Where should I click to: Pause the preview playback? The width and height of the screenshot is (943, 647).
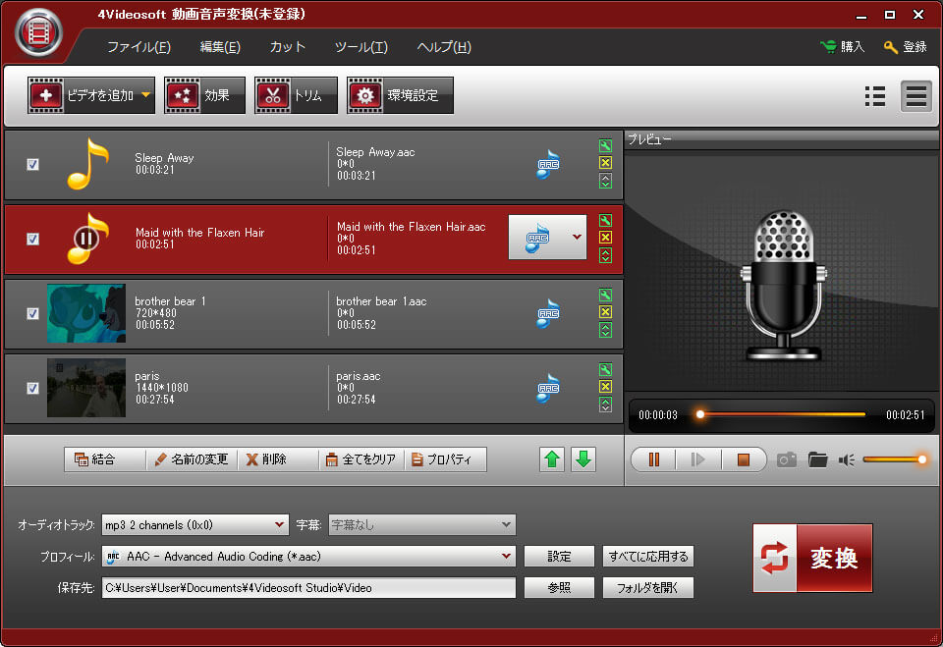point(654,460)
